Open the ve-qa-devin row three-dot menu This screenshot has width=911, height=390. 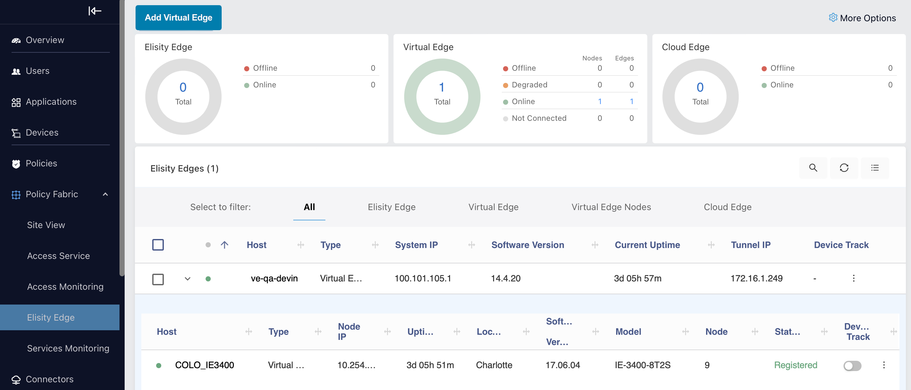coord(854,278)
